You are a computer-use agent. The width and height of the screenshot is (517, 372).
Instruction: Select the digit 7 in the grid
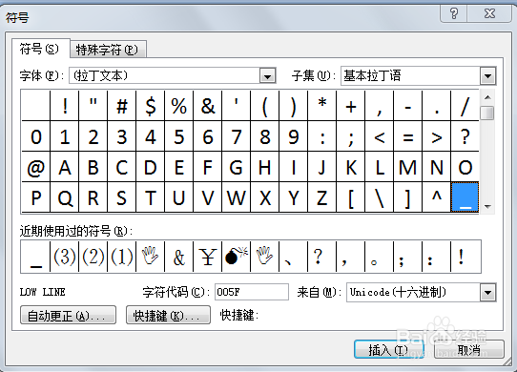236,136
